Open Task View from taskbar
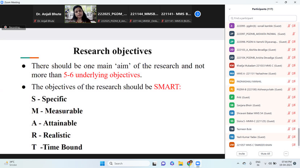Image resolution: width=300 pixels, height=168 pixels. point(154,163)
